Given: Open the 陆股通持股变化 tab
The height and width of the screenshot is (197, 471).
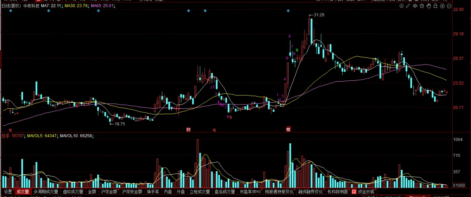Looking at the screenshot, I should [280, 191].
